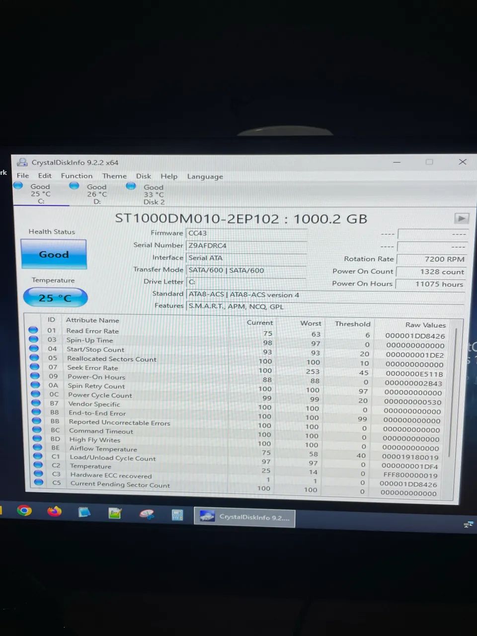Image resolution: width=477 pixels, height=636 pixels.
Task: Click status icon for Hardware ECC recovered
Action: click(x=38, y=473)
